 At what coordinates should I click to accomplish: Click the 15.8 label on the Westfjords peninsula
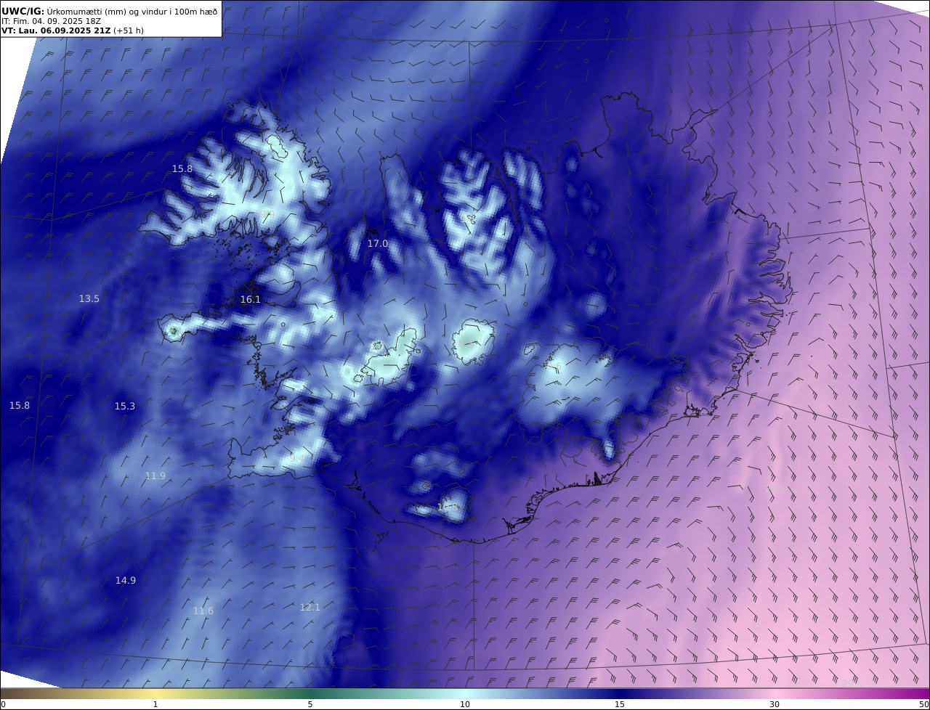182,169
